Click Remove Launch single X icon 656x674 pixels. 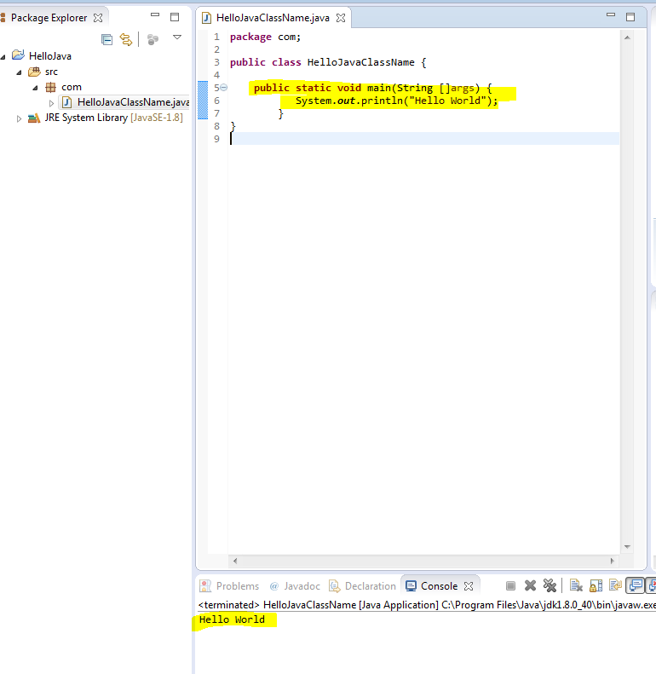(531, 585)
